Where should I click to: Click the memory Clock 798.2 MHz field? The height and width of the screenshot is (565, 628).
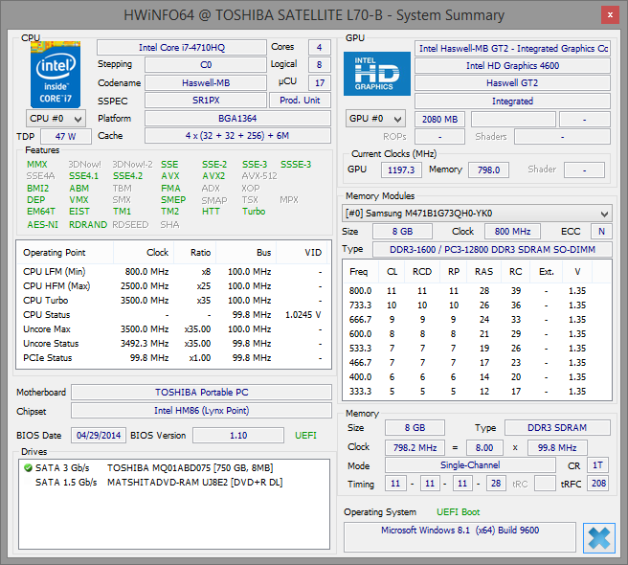(415, 447)
